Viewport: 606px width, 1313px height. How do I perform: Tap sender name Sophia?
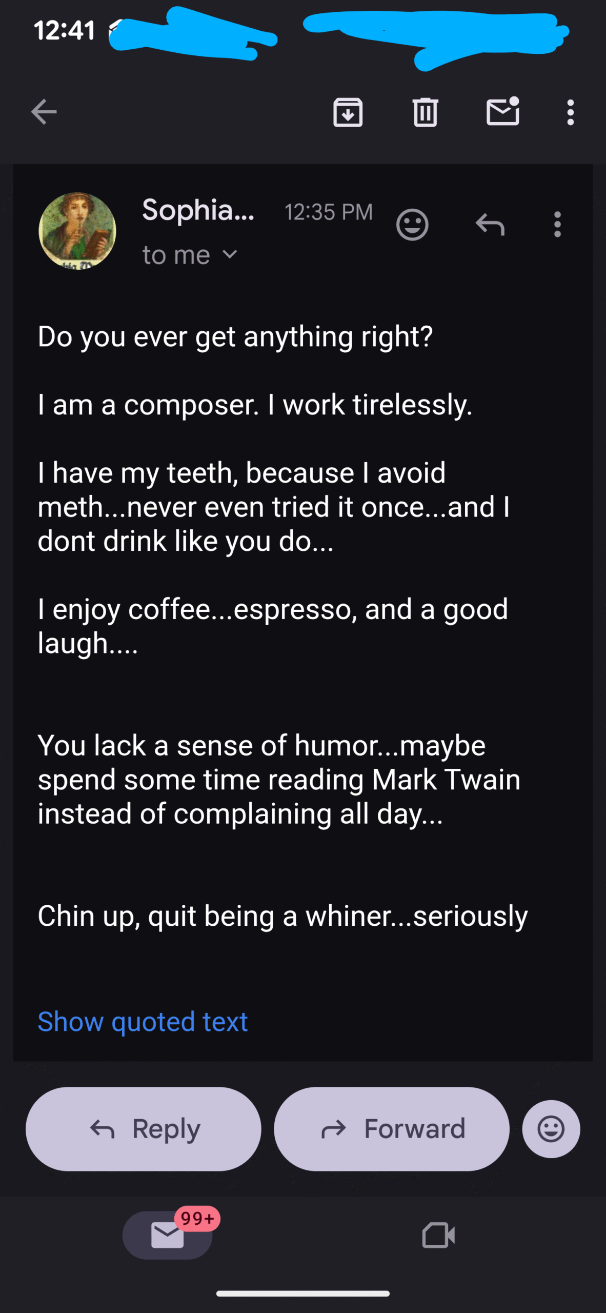tap(198, 210)
